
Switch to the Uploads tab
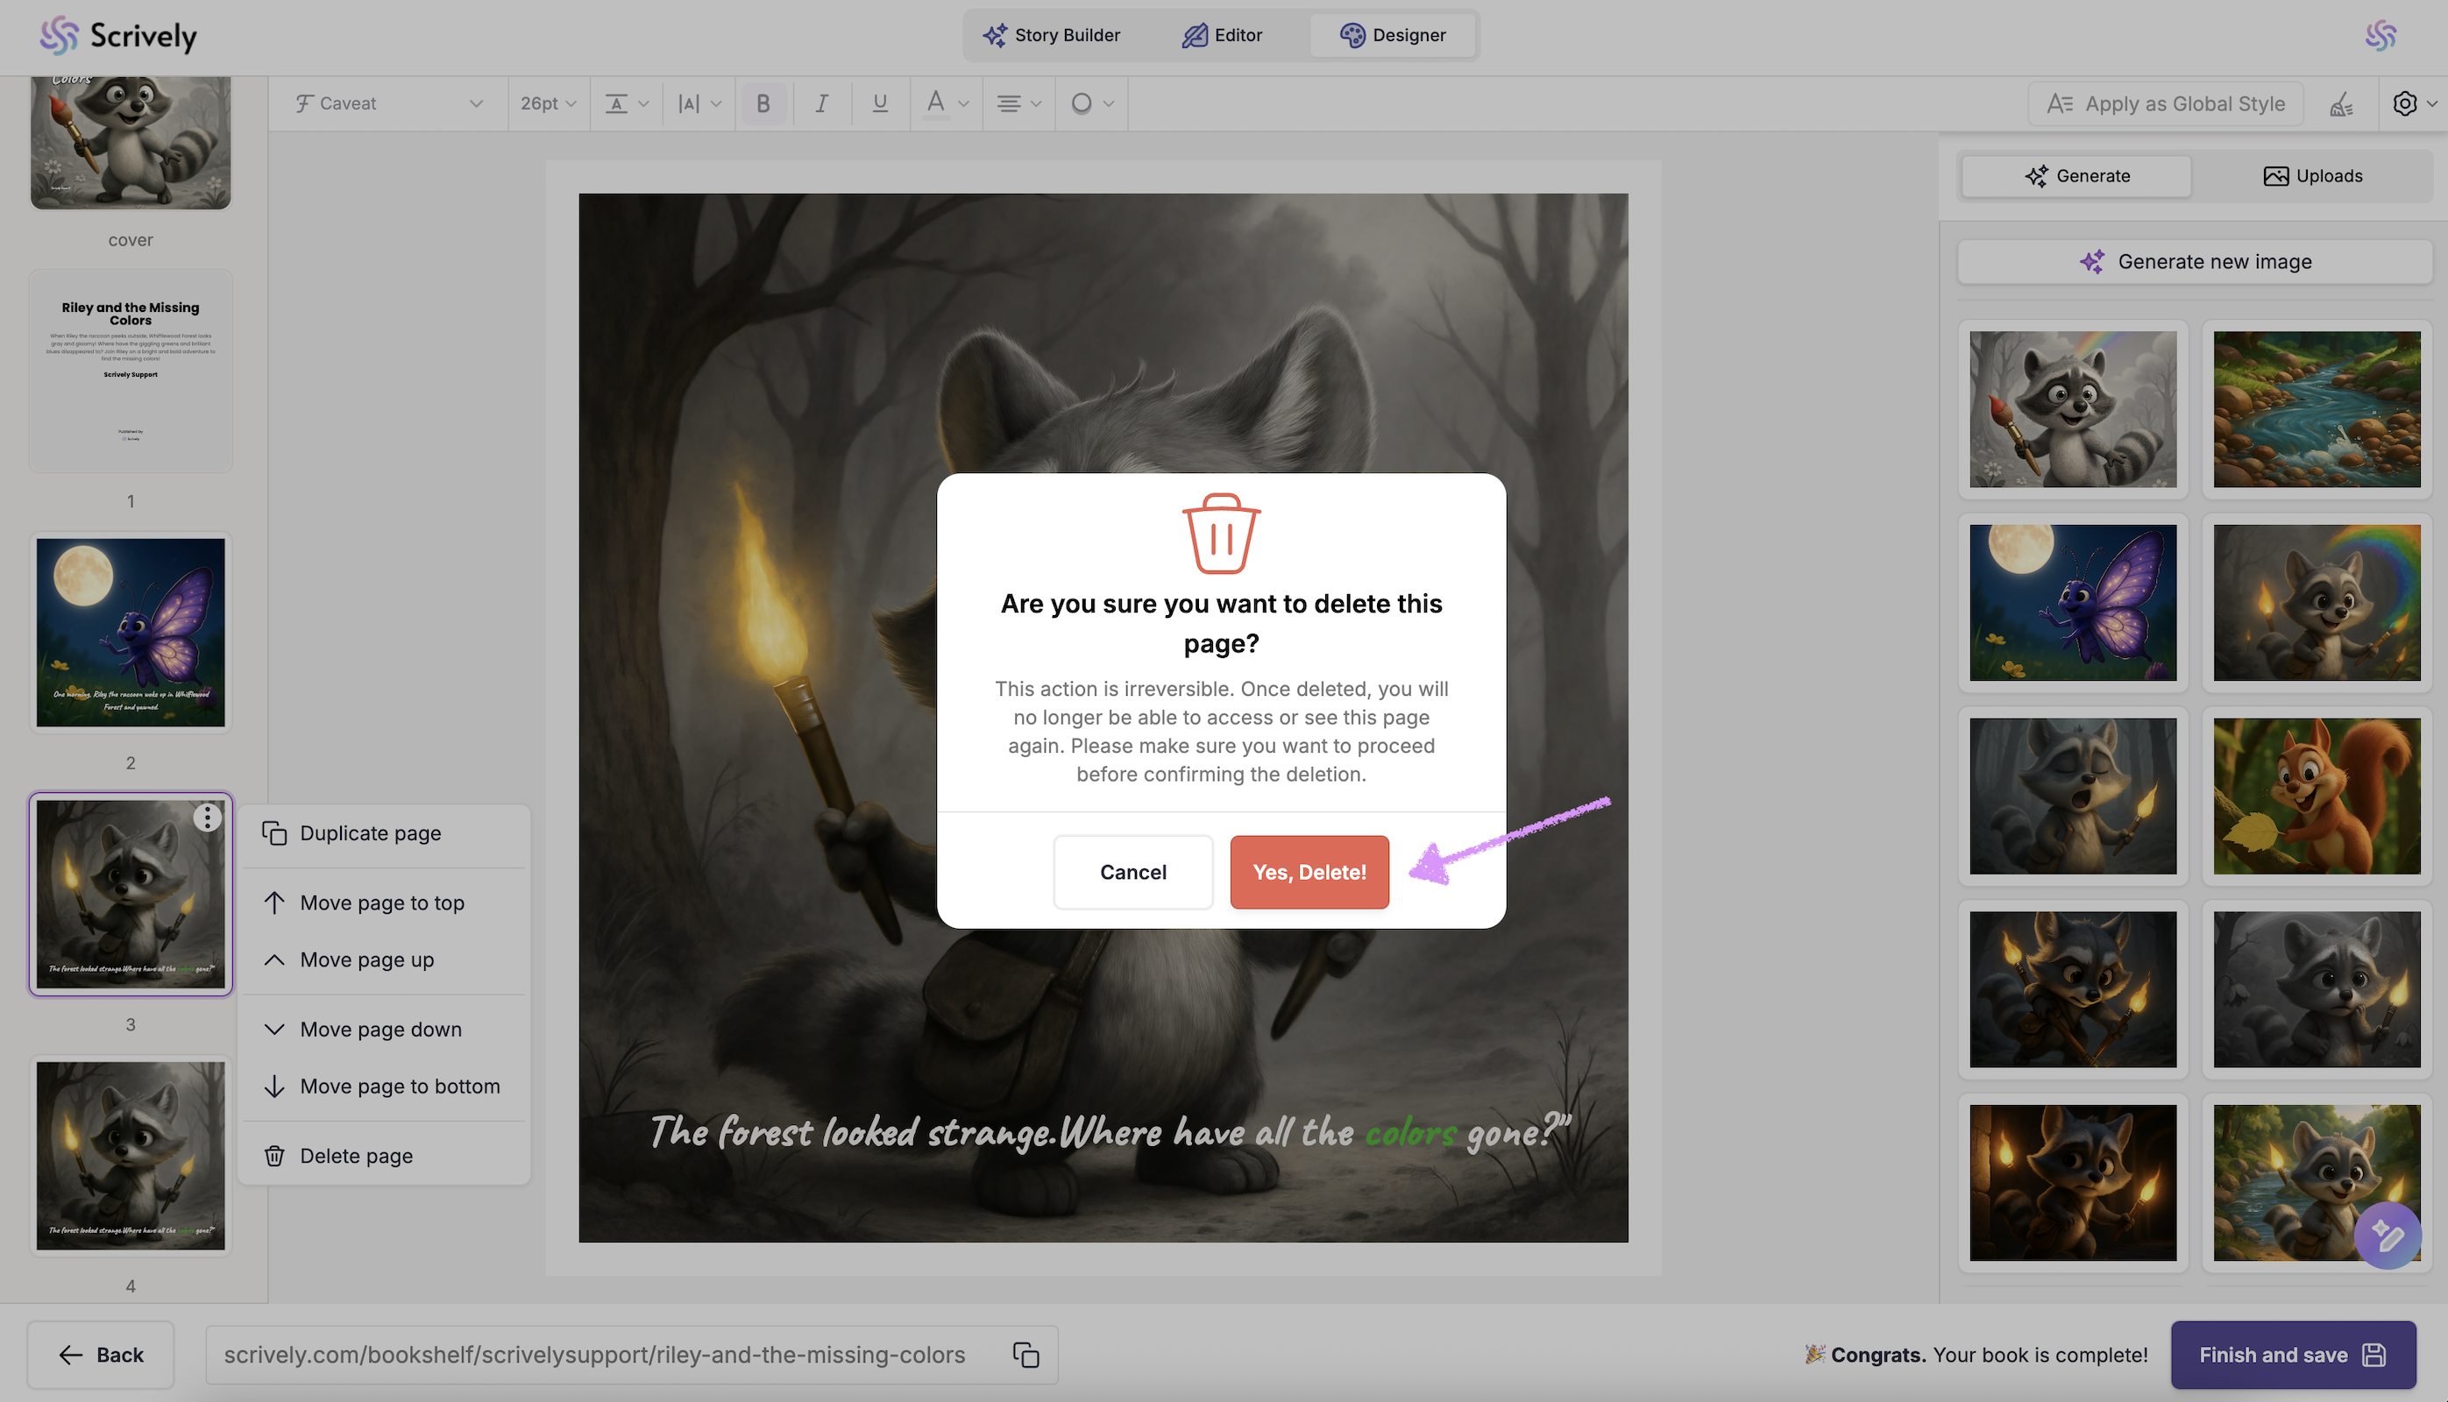(2312, 176)
